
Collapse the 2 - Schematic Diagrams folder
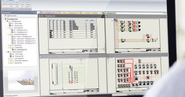tap(8, 34)
